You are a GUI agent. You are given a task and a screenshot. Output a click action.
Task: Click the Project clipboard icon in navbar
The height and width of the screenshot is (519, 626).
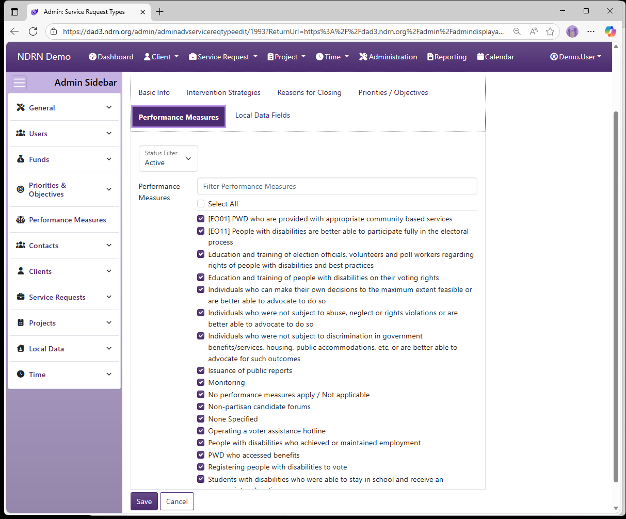(x=270, y=57)
